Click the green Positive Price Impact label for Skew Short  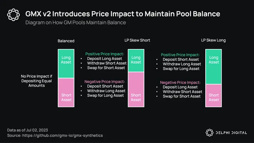105,54
